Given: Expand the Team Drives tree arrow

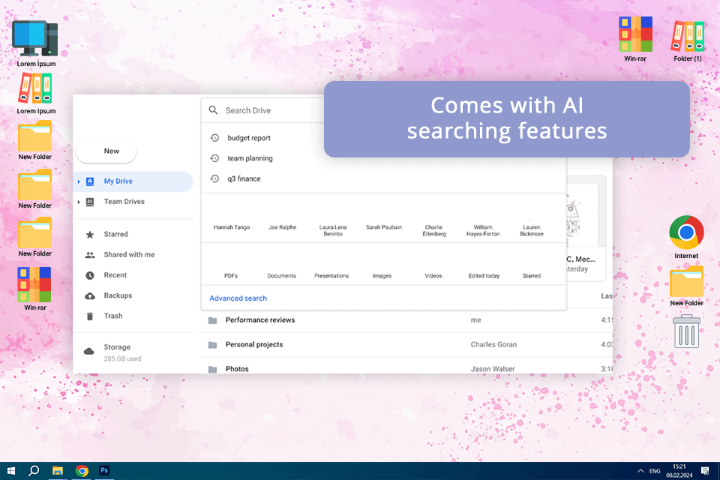Looking at the screenshot, I should tap(79, 202).
